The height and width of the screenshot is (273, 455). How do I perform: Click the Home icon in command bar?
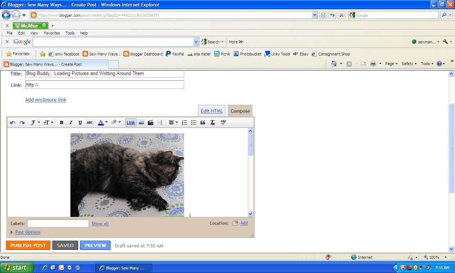click(x=334, y=64)
